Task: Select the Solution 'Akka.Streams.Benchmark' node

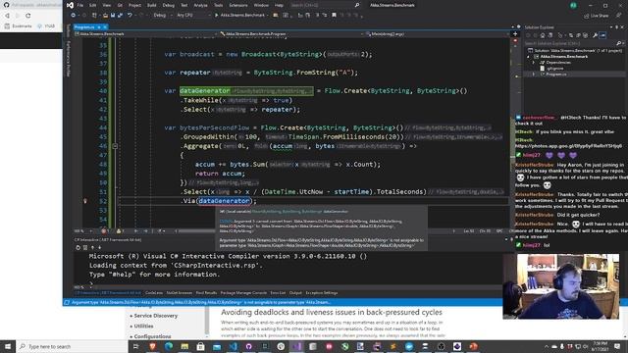Action: pos(575,50)
